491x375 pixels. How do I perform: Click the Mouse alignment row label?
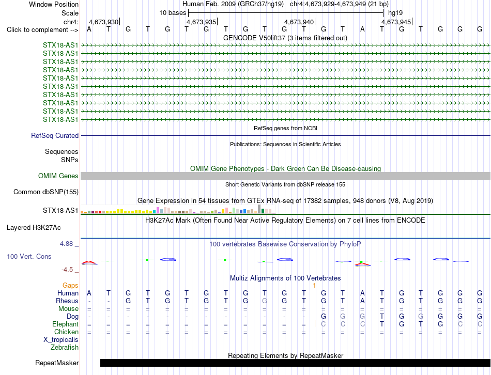tap(68, 309)
